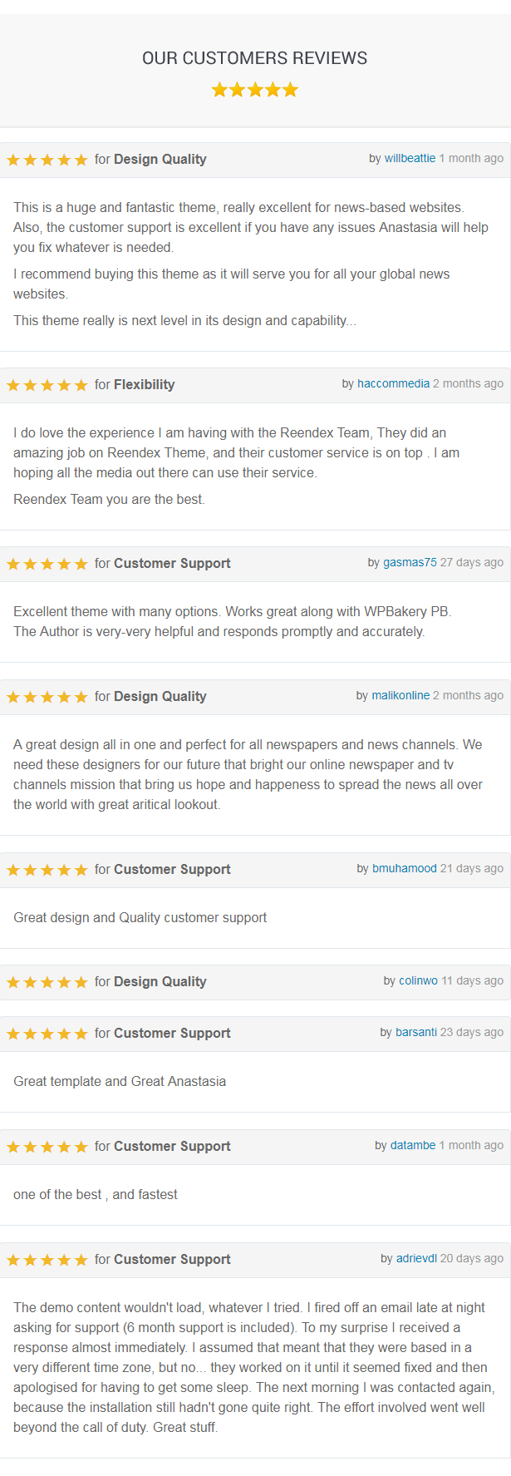This screenshot has height=1476, width=511.
Task: Click the star rating on datambe's review
Action: (x=47, y=1147)
